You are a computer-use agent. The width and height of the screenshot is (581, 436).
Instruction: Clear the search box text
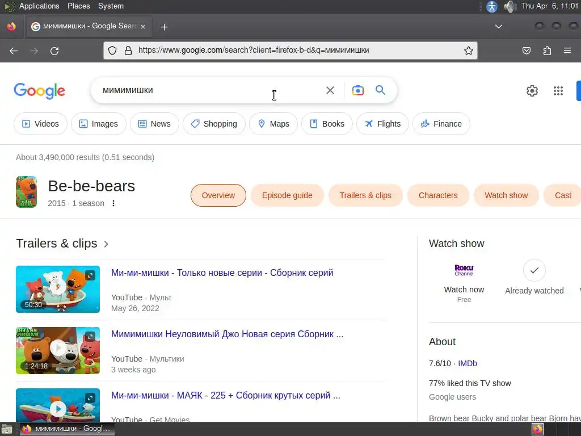point(330,90)
